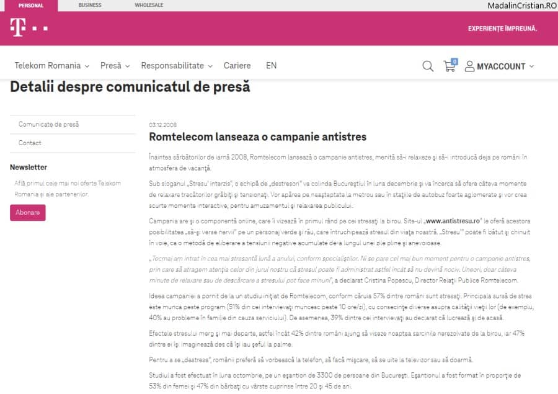The width and height of the screenshot is (558, 394).
Task: Click the EXPERIENȚE ÎMPREUNĂ slogan
Action: [502, 29]
